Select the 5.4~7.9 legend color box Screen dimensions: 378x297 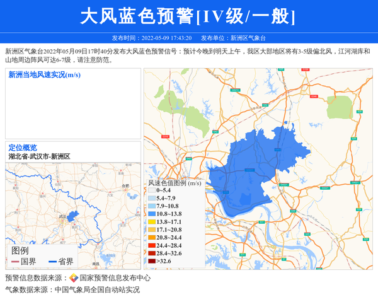point(152,198)
